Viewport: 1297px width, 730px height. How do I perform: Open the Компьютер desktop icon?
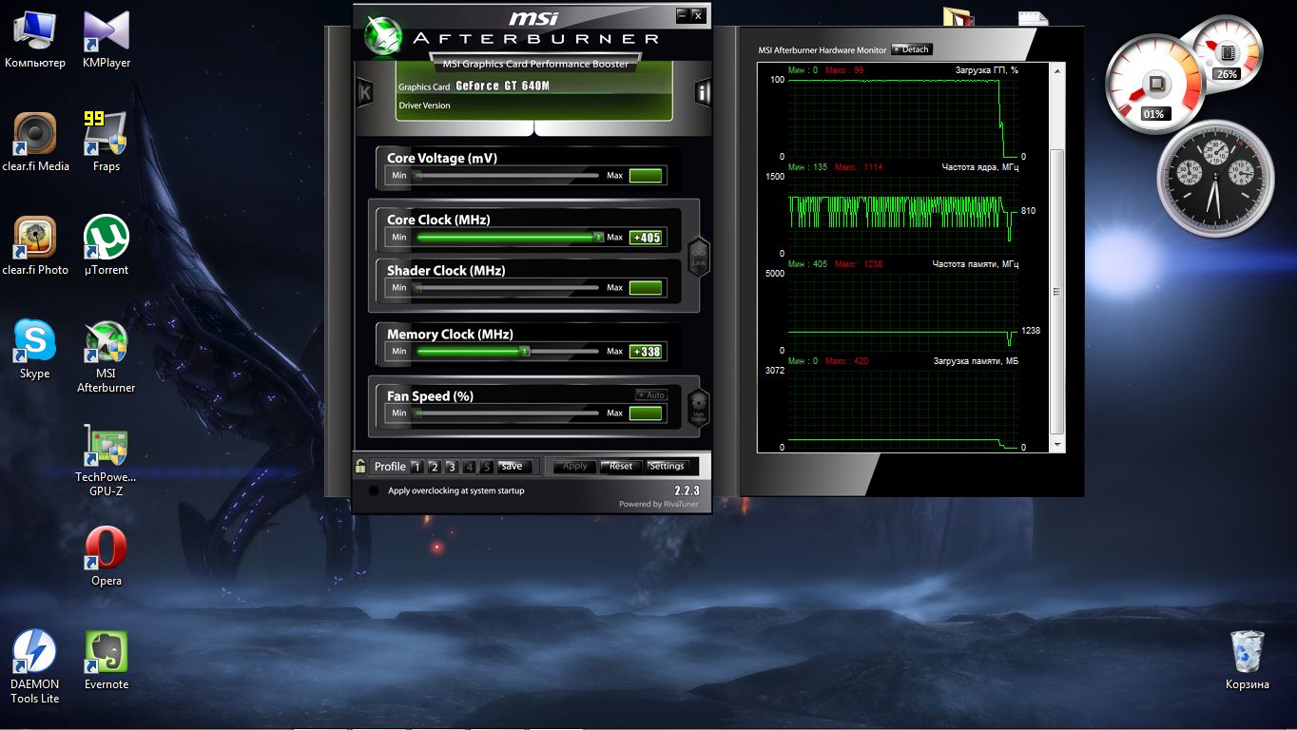(35, 40)
